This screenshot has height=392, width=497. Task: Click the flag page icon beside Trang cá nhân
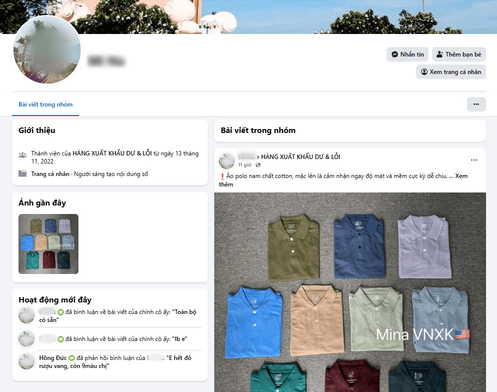click(x=22, y=173)
